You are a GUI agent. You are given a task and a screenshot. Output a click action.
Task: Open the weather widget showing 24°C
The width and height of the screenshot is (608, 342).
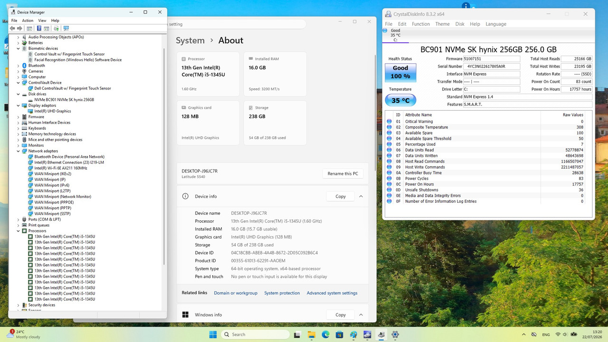pyautogui.click(x=23, y=334)
